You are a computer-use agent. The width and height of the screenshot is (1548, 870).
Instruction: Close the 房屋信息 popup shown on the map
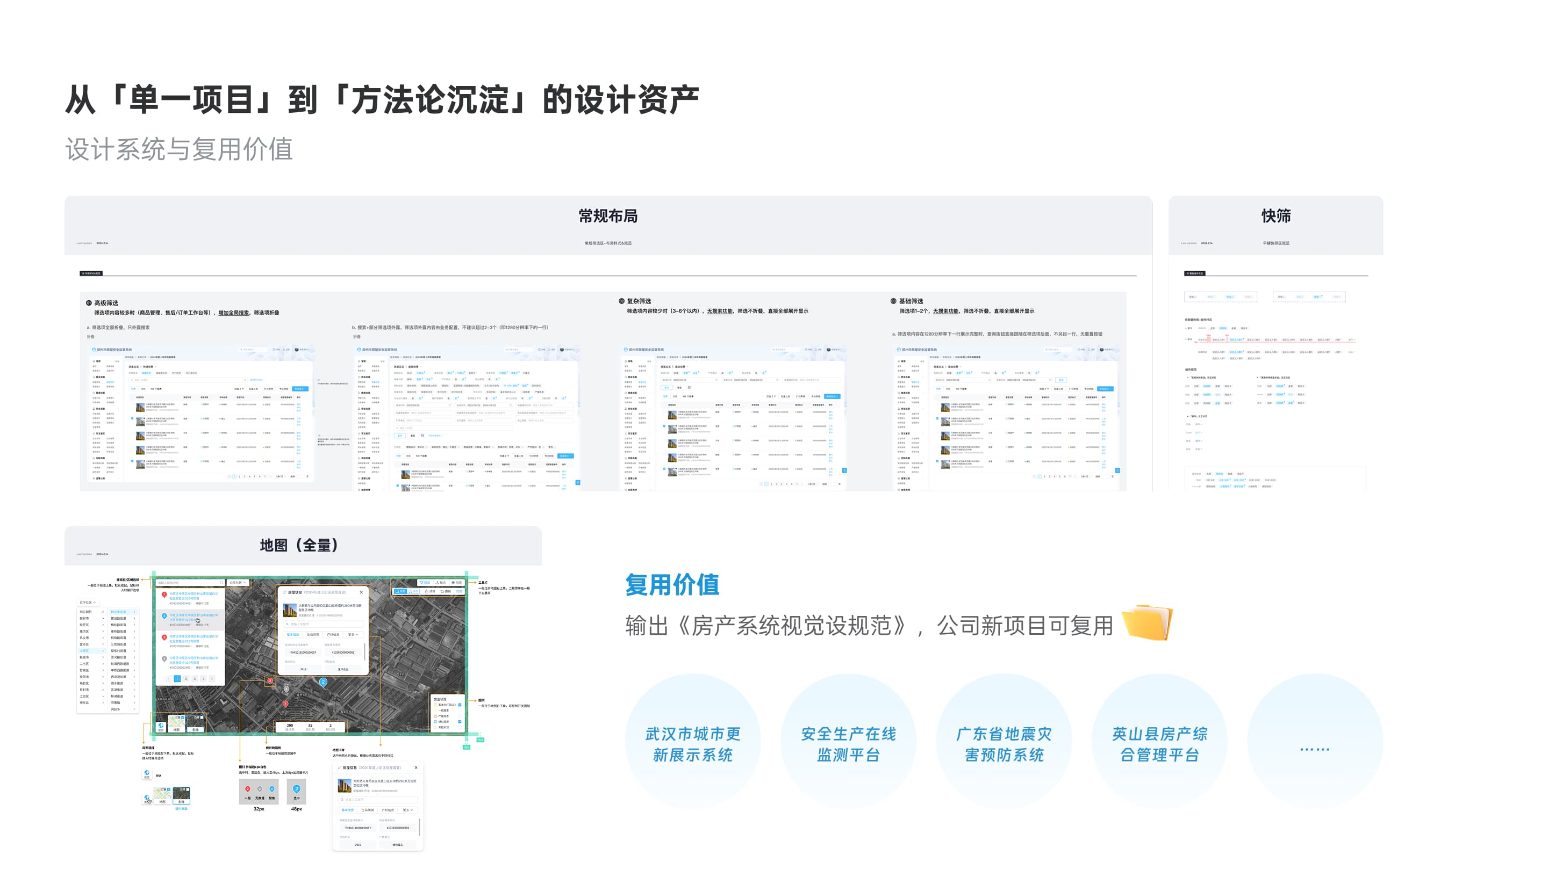point(362,592)
